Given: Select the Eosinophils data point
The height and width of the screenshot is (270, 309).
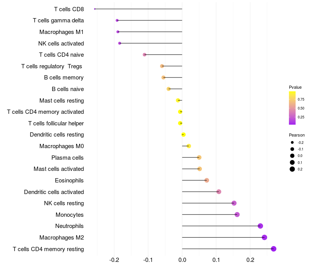Looking at the screenshot, I should [x=207, y=180].
